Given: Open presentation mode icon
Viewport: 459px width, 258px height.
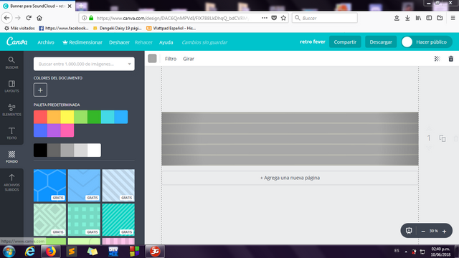Looking at the screenshot, I should coord(409,231).
